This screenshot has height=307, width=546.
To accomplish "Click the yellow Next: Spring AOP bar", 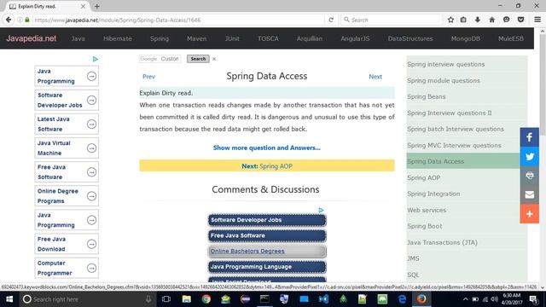I will pyautogui.click(x=267, y=165).
